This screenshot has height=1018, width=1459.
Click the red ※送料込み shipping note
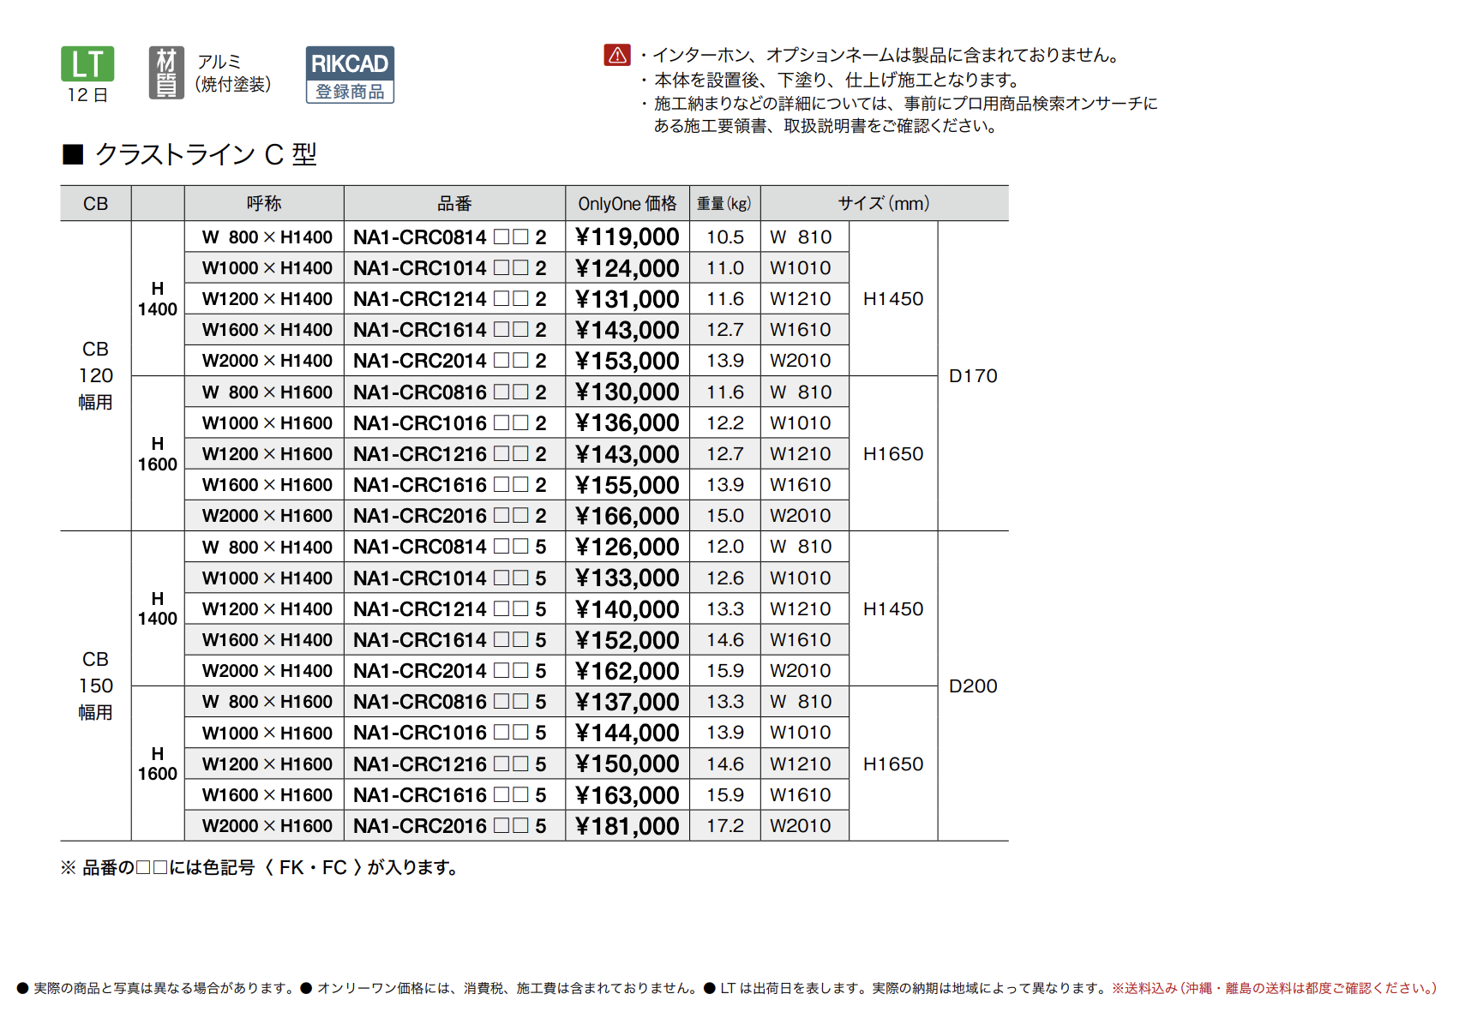point(1275,988)
